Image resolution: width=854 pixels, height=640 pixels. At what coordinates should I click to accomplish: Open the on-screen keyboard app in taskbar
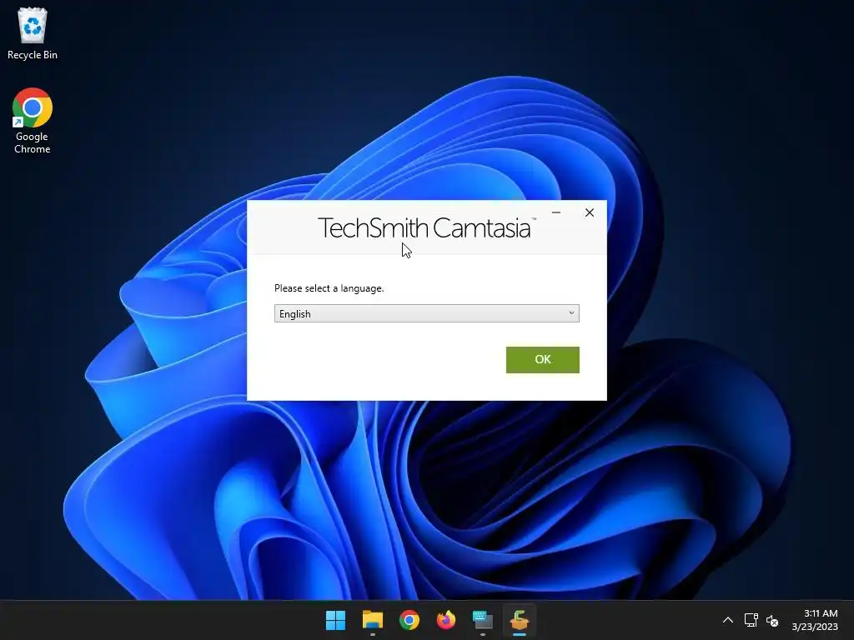point(483,620)
